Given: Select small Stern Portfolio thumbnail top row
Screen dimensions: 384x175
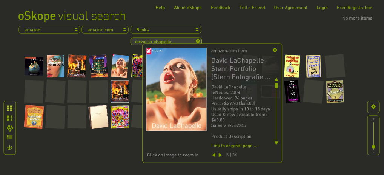Looking at the screenshot, I should [120, 66].
